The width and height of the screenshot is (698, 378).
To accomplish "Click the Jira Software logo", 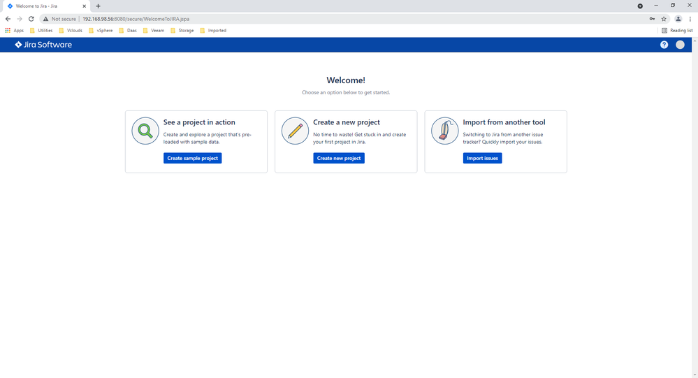I will 43,45.
